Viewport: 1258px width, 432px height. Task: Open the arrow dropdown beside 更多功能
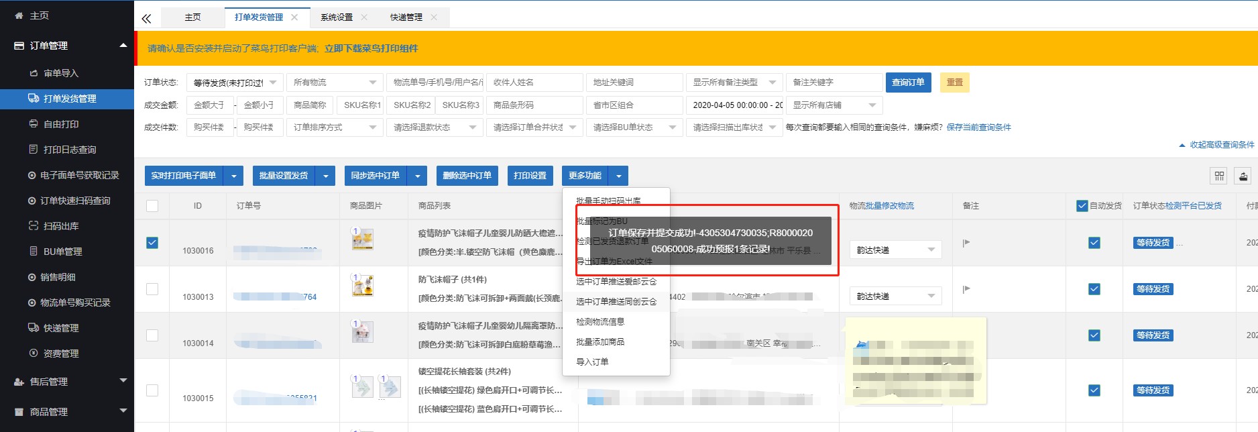click(618, 176)
